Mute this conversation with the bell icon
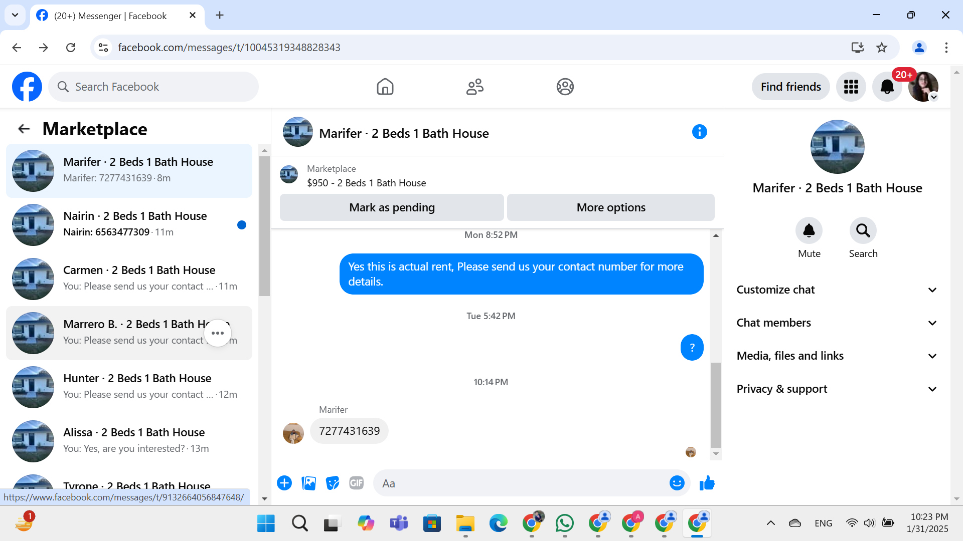Viewport: 963px width, 541px height. [809, 230]
